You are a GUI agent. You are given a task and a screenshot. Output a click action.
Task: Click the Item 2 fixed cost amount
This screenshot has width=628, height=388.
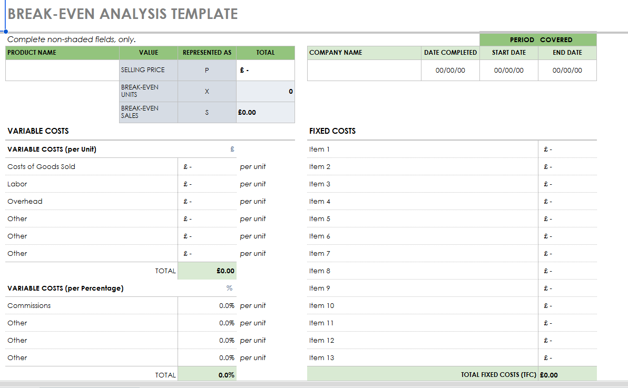(x=567, y=166)
